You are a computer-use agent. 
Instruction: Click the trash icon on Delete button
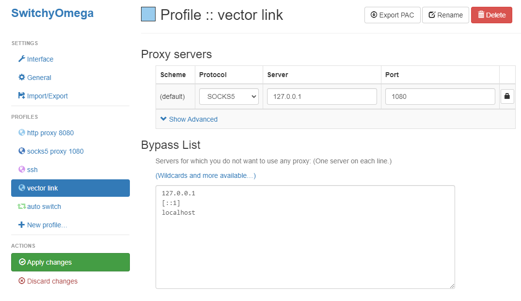481,15
